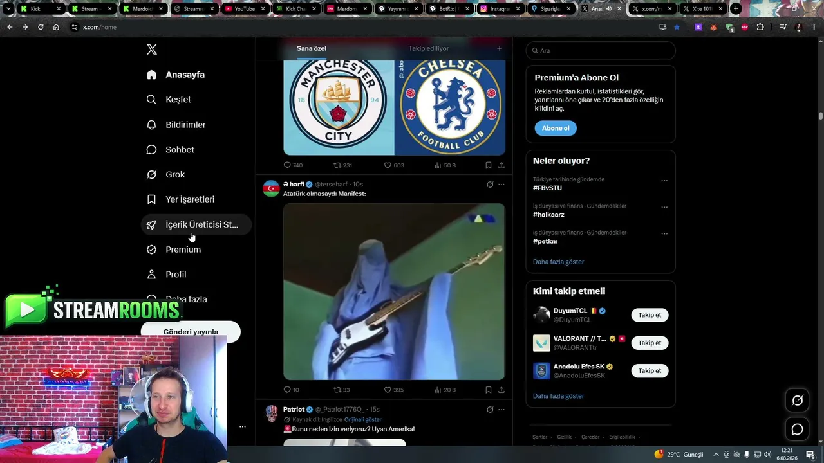Reload the page in the browser
This screenshot has height=463, width=824.
tap(41, 27)
